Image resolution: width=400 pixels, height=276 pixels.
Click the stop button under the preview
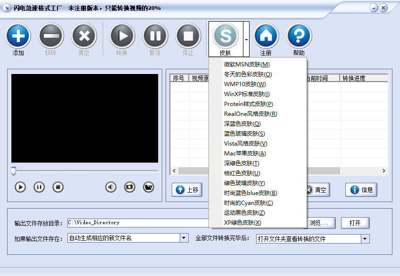pos(58,187)
